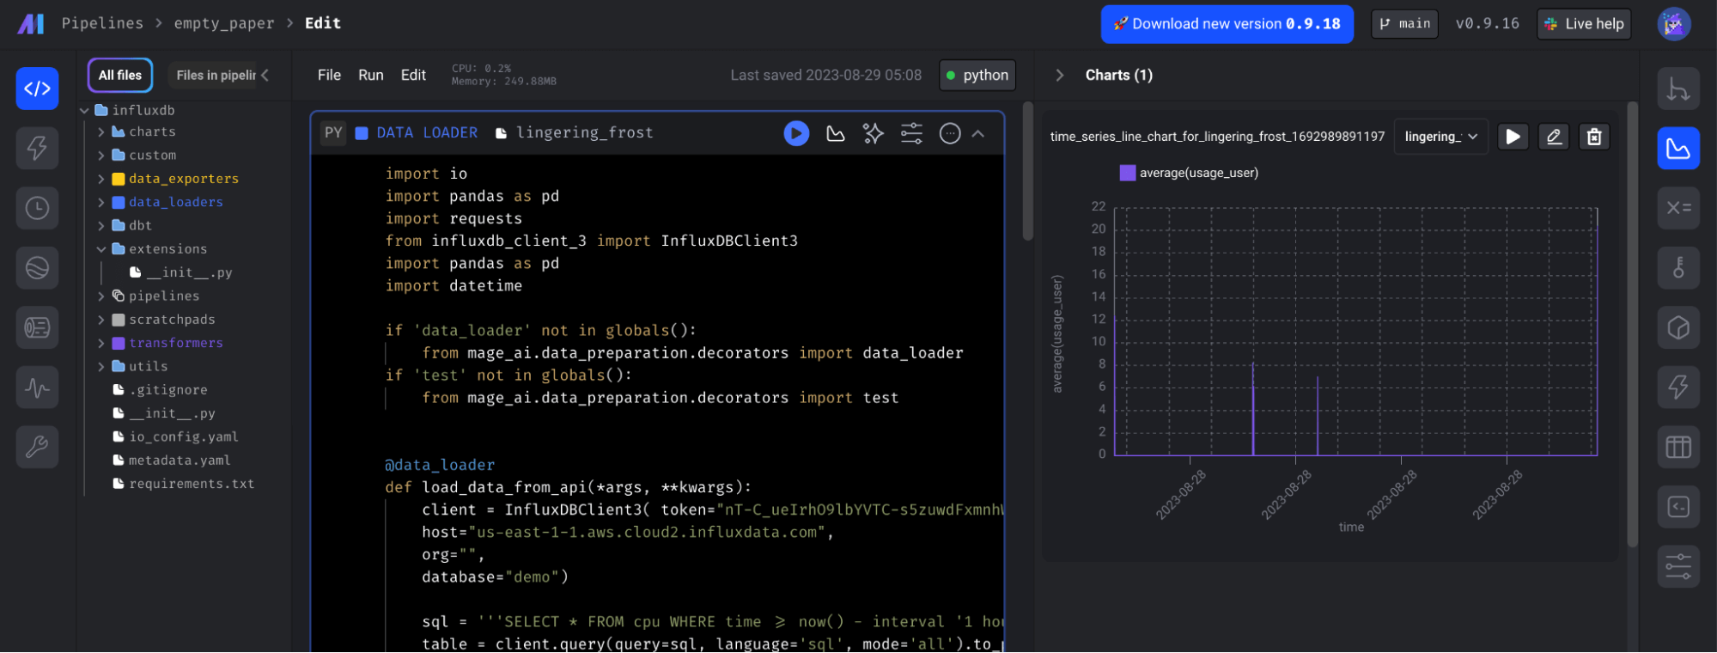Expand the charts folder
Viewport: 1717px width, 653px height.
click(x=101, y=132)
